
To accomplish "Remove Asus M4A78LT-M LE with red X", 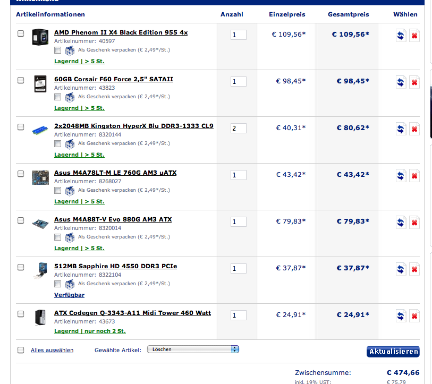I will pyautogui.click(x=414, y=176).
